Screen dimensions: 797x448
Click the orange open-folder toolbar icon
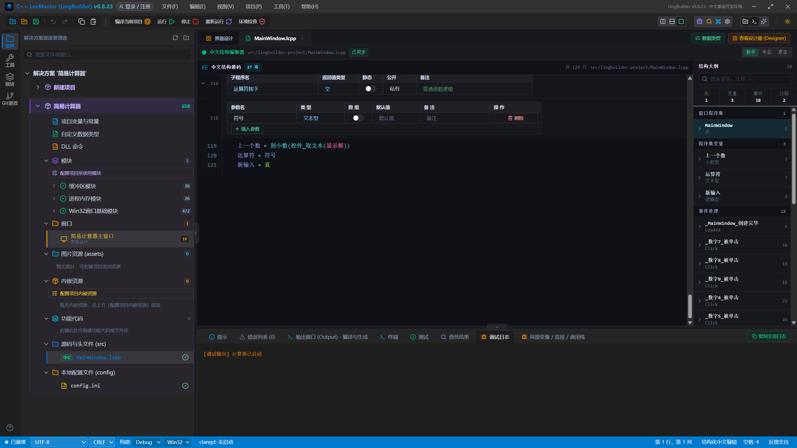pos(24,21)
